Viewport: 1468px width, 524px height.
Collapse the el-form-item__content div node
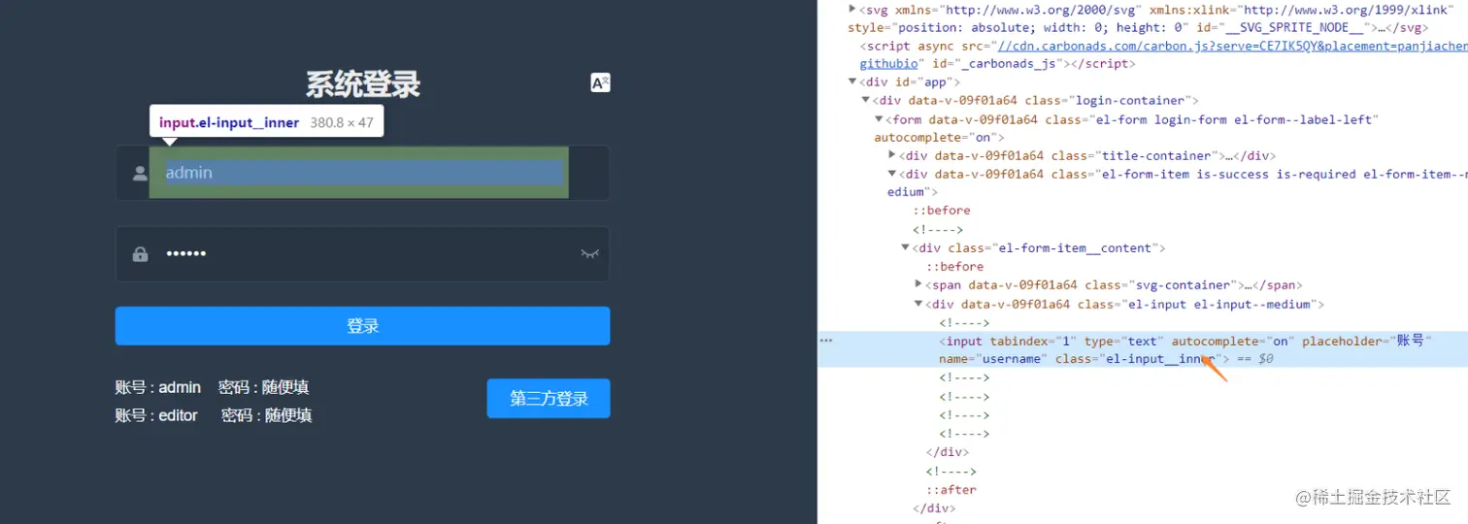pyautogui.click(x=905, y=247)
